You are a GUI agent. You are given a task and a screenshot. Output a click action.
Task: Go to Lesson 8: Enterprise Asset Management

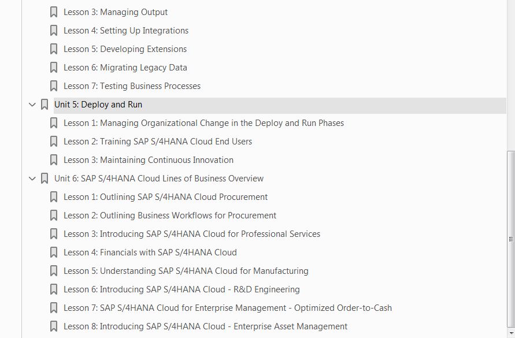pos(205,326)
